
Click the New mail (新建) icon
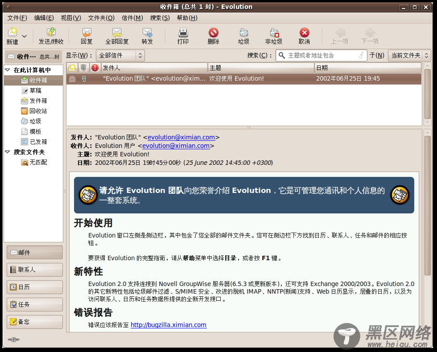[x=12, y=32]
